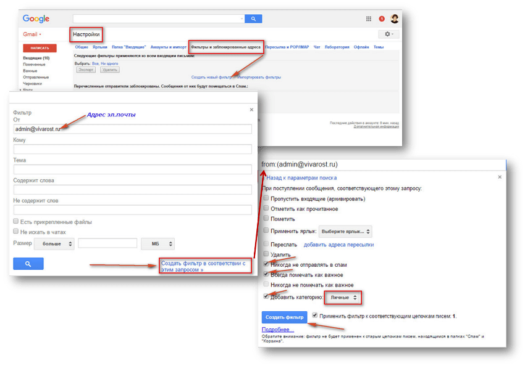This screenshot has height=366, width=525.
Task: Open the size comparison dropdown 'больше'
Action: (x=54, y=244)
